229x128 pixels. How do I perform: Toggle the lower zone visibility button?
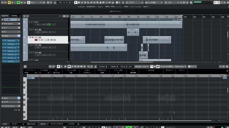[218, 2]
